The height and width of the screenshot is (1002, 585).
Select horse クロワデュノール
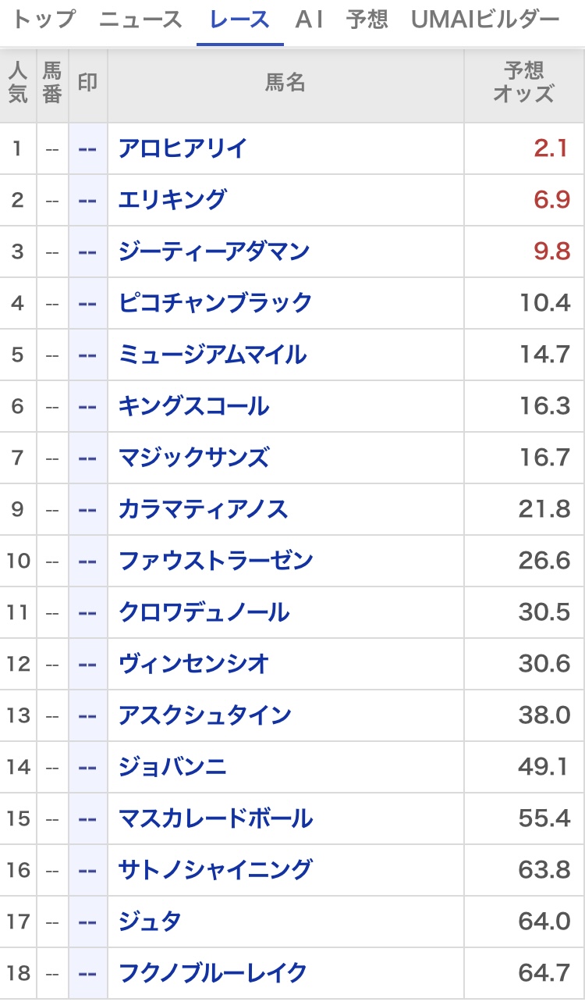point(204,612)
